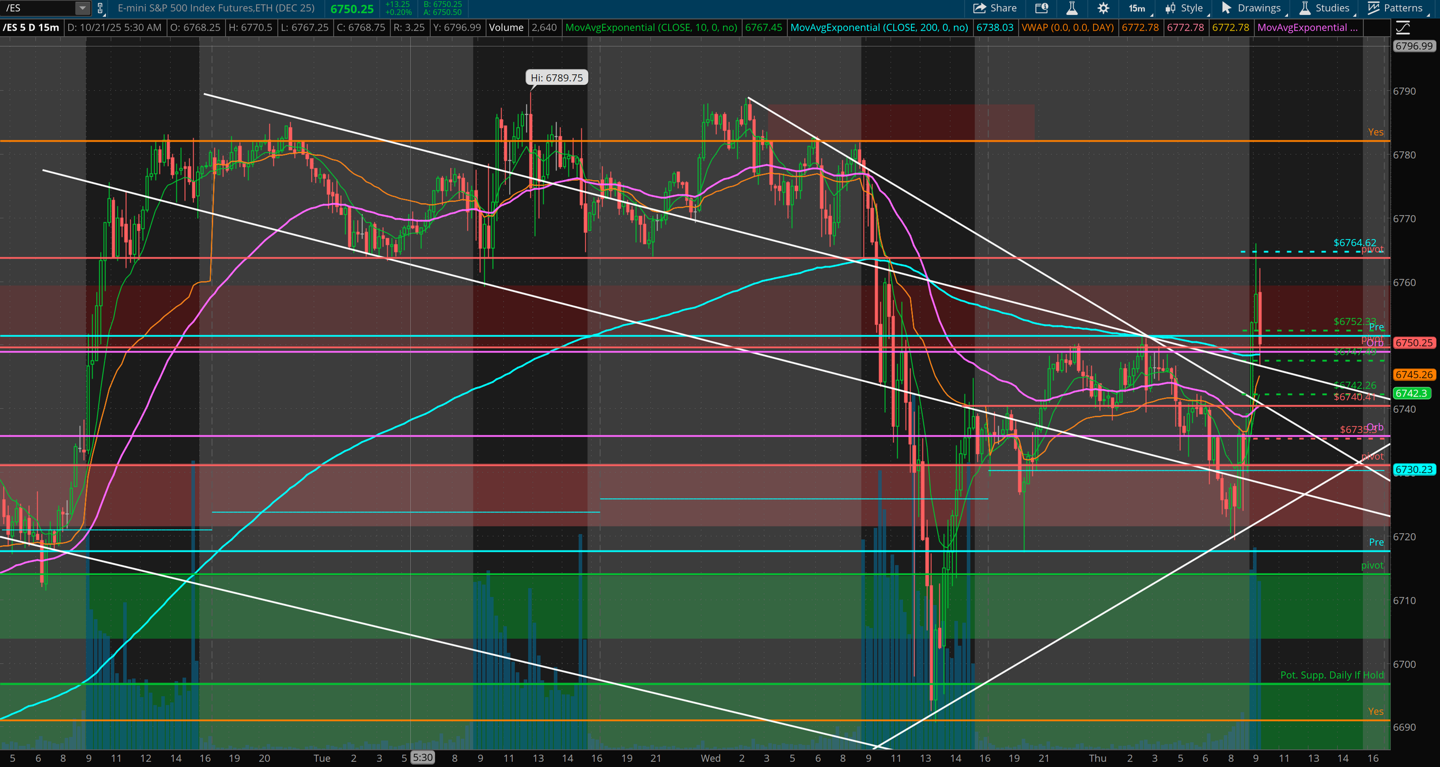Open the Style candlestick menu
The image size is (1440, 767).
[1184, 8]
